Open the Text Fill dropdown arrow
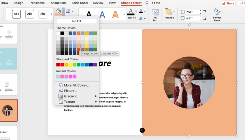 (x=136, y=12)
